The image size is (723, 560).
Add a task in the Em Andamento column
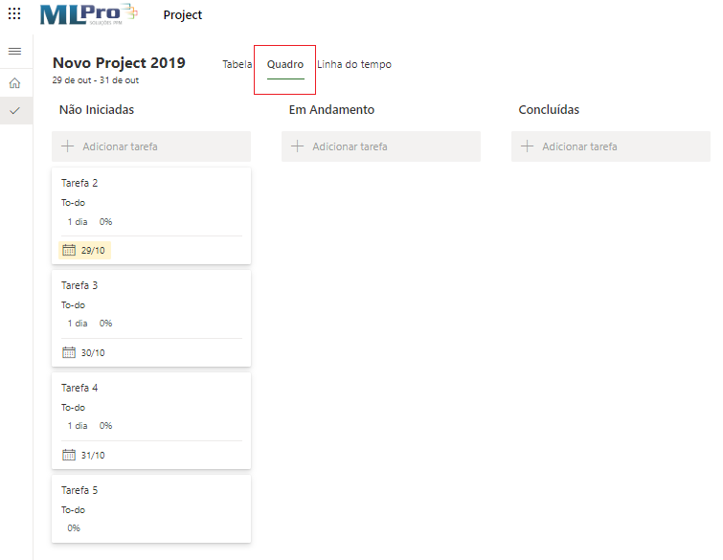coord(381,146)
